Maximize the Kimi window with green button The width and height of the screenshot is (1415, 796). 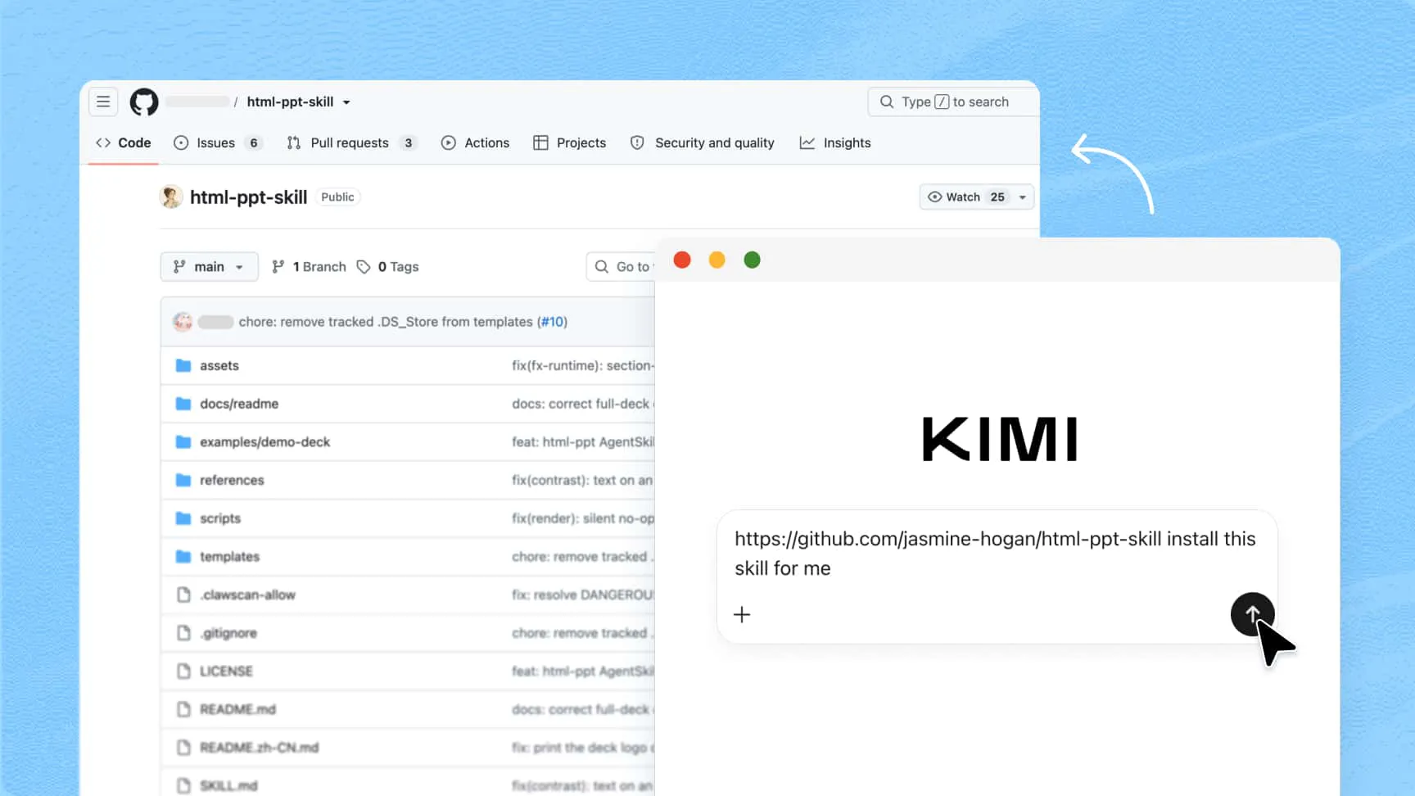click(752, 260)
